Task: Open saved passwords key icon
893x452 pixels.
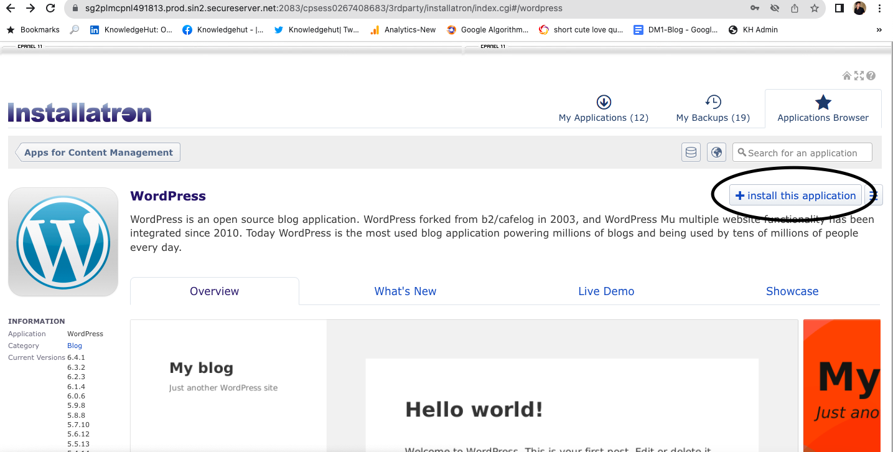Action: click(755, 9)
